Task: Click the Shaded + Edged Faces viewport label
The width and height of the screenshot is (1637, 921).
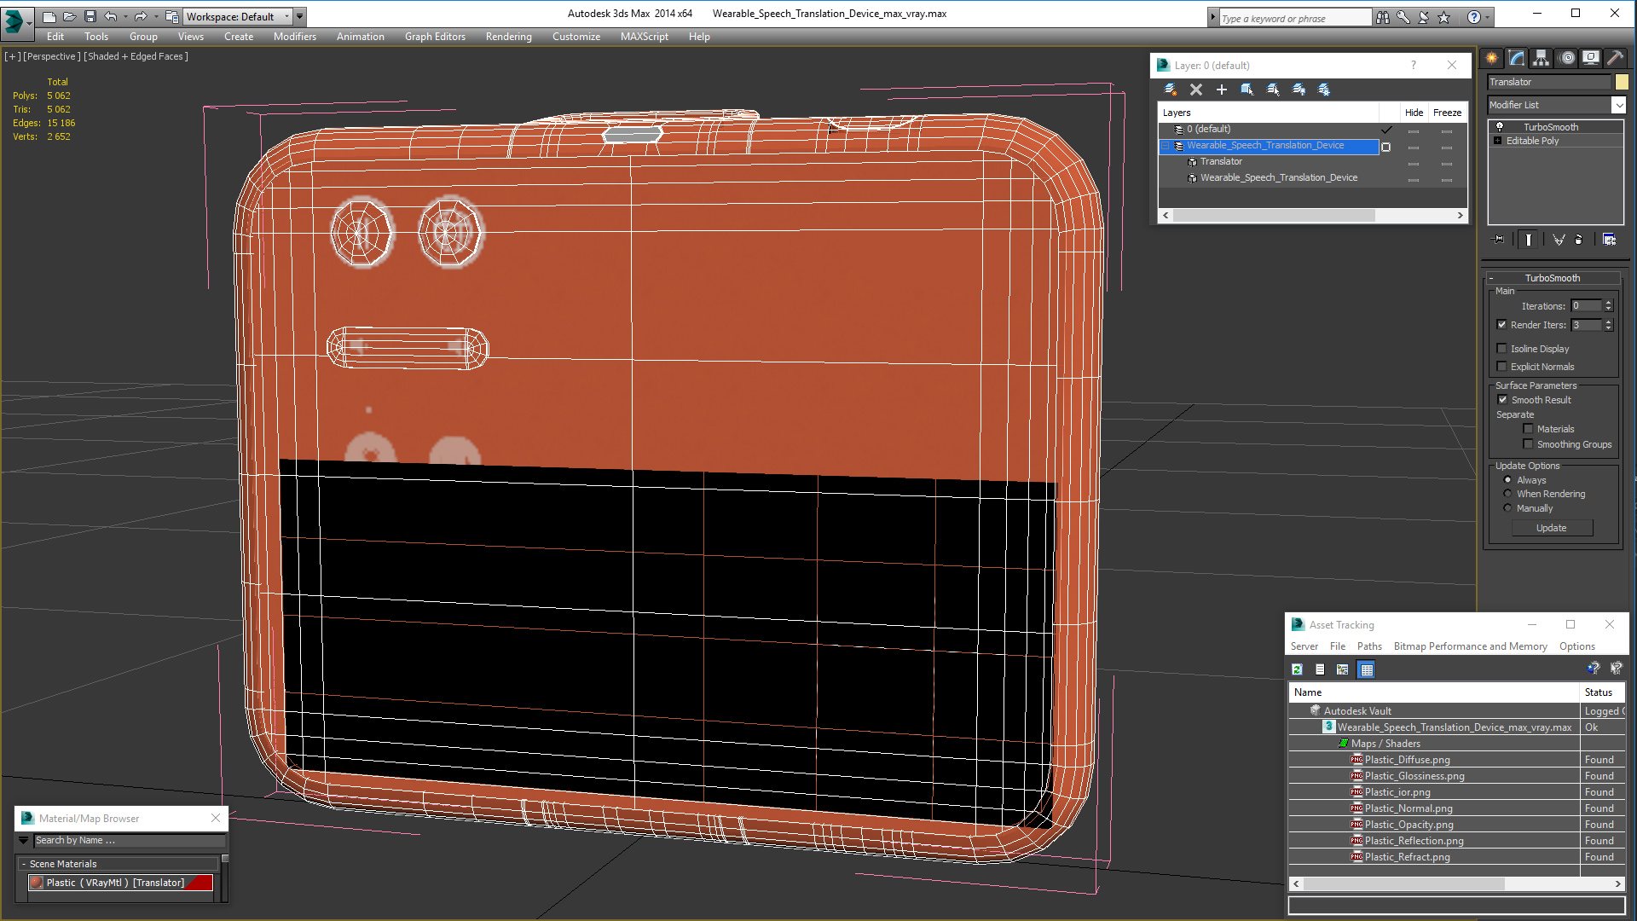Action: point(136,56)
